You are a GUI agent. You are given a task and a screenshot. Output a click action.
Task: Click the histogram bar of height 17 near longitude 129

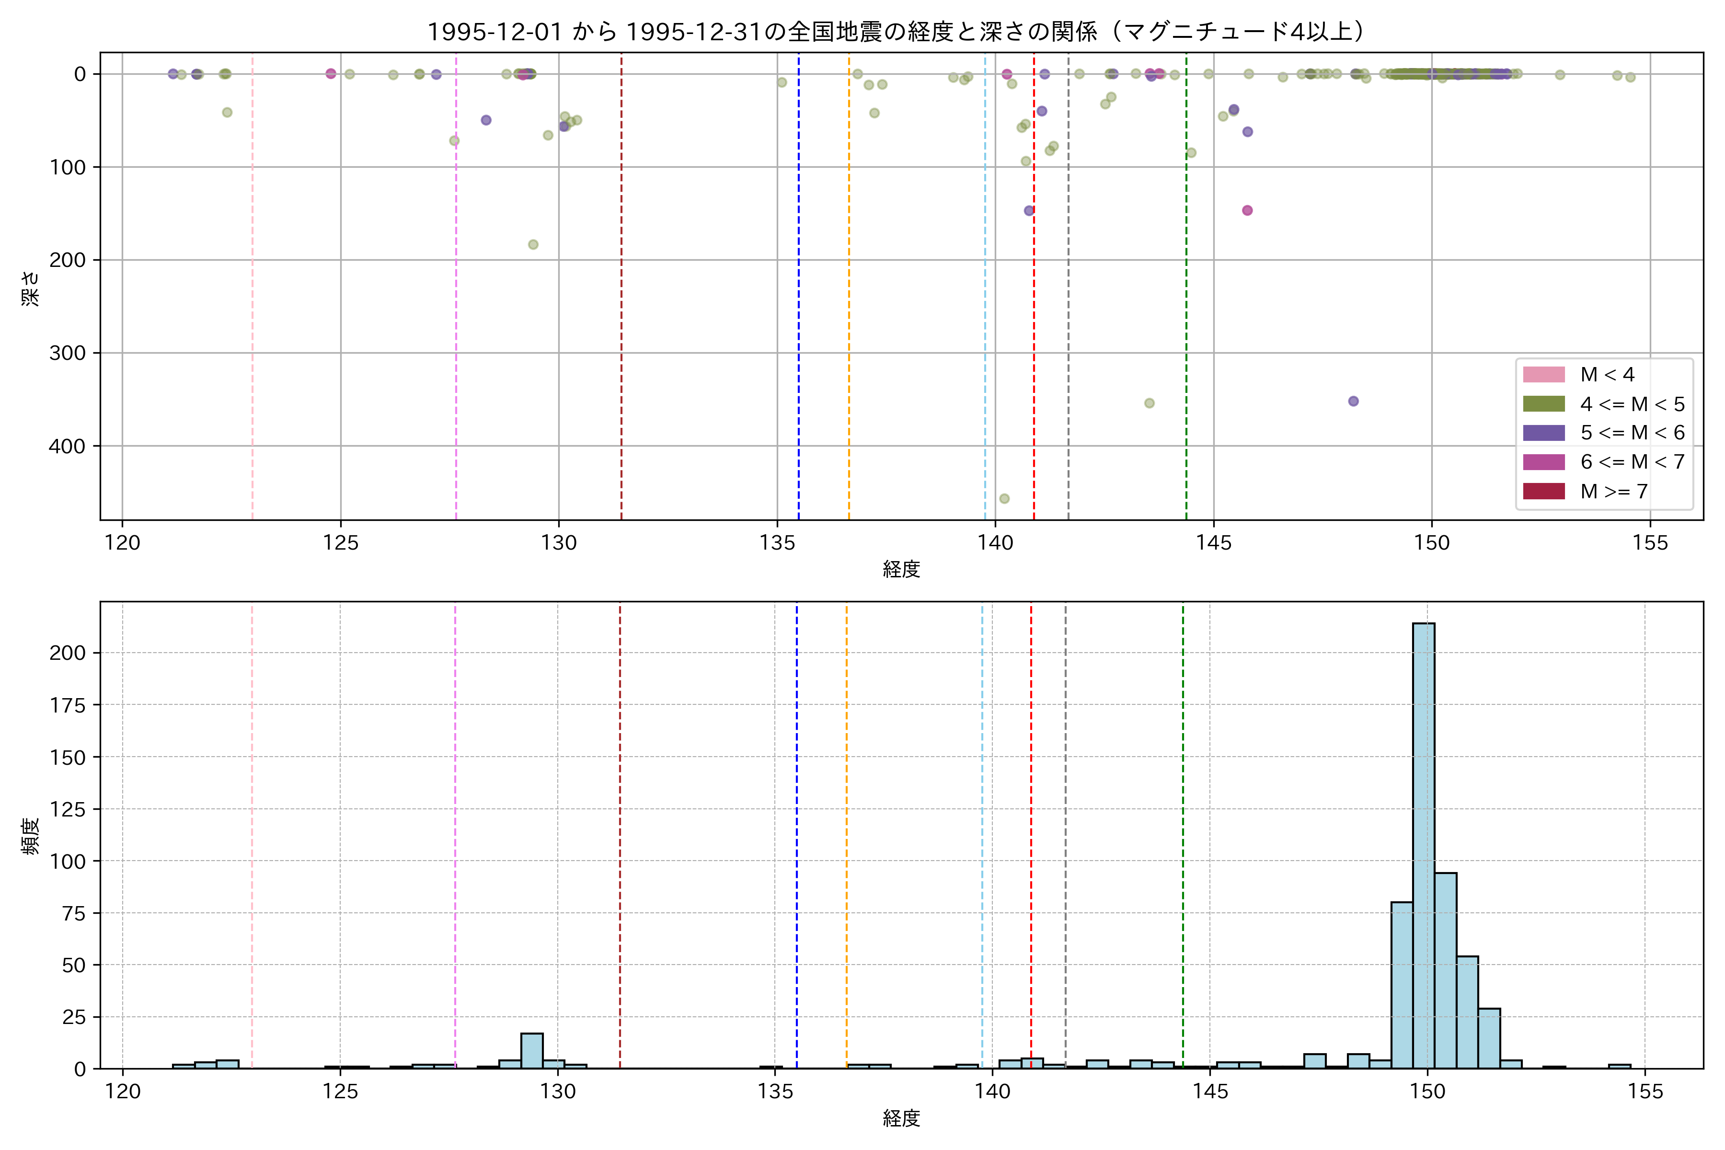532,1050
